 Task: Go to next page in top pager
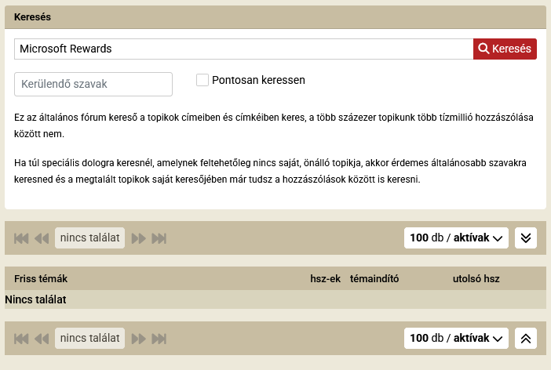[x=139, y=238]
